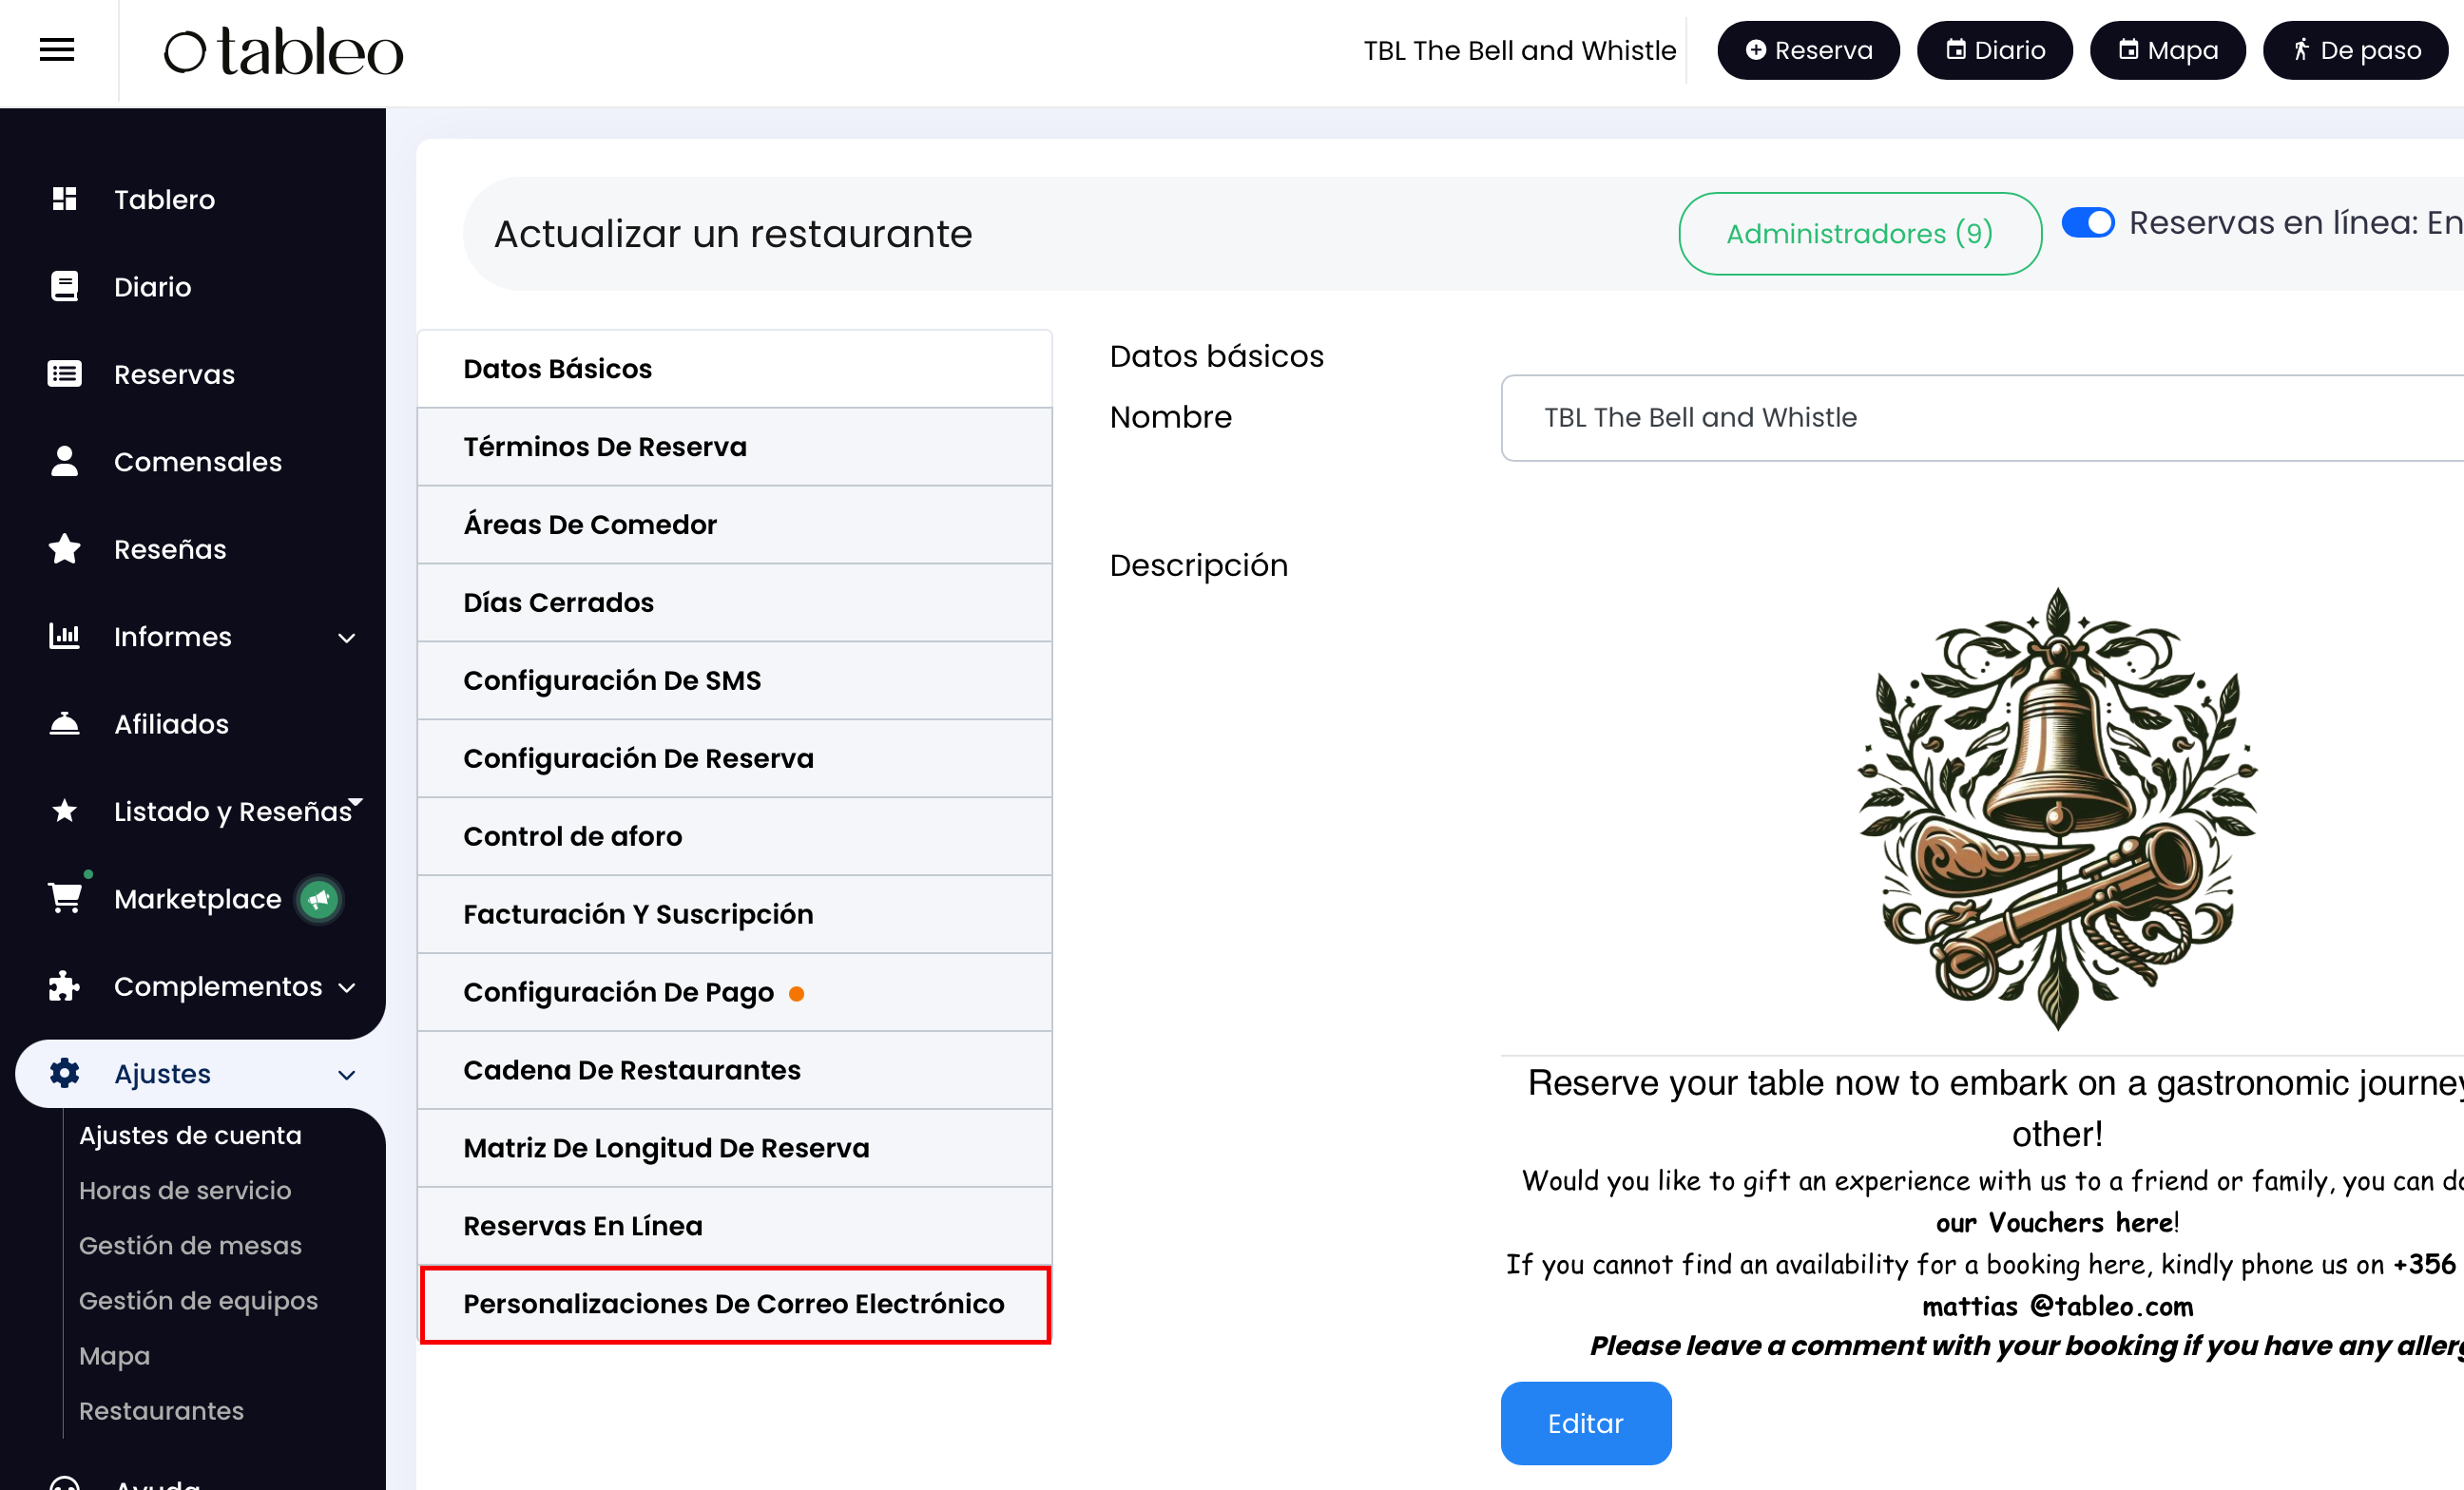2464x1490 pixels.
Task: Click the blue Editar button
Action: [1585, 1423]
